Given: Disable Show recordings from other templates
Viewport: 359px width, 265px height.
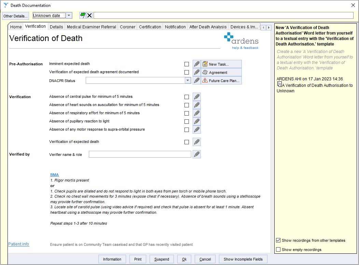Looking at the screenshot, I should 278,240.
